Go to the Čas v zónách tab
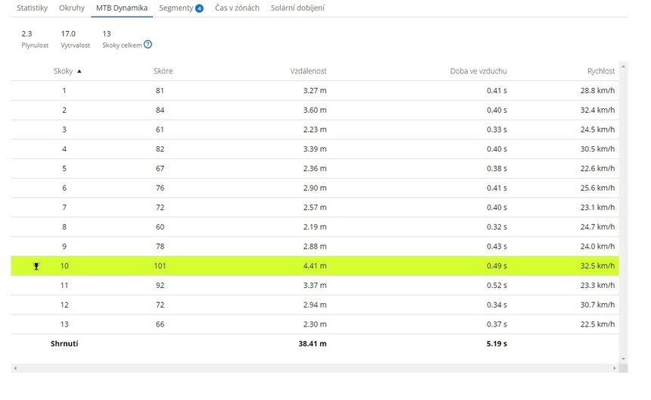Screen dimensions: 651x400 237,8
